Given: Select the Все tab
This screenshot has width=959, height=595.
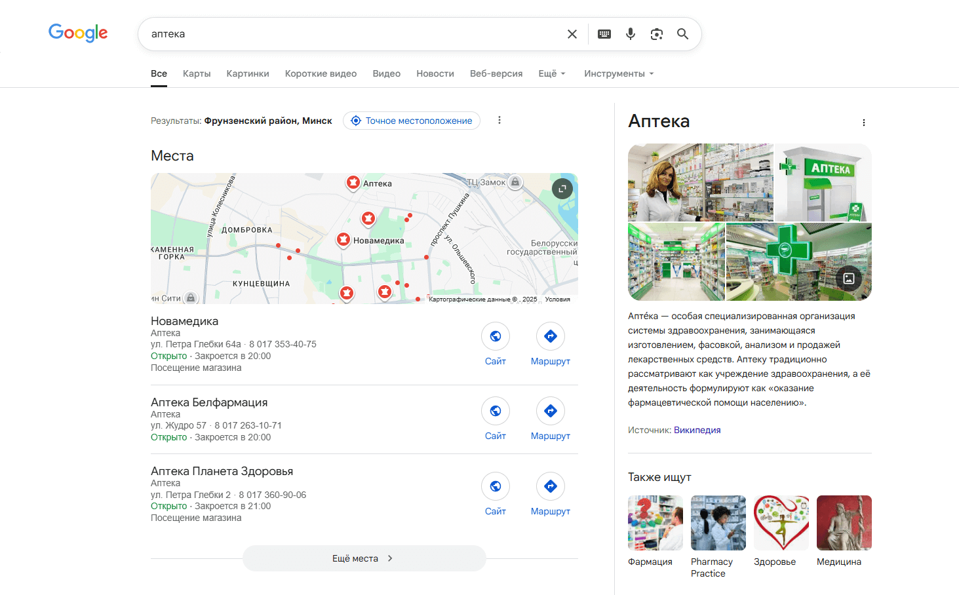Looking at the screenshot, I should [x=159, y=73].
